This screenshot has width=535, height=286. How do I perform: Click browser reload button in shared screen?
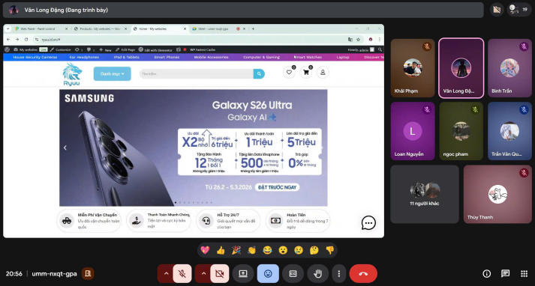(26, 40)
